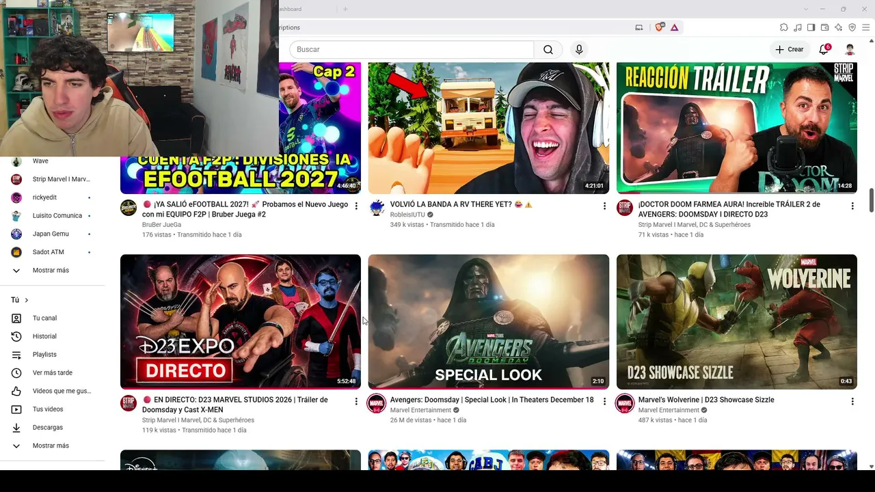Open Brave Rewards triangle icon

(674, 27)
